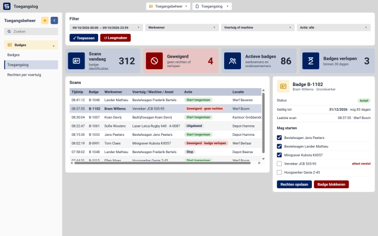Open Badges menu item in sidebar

(x=31, y=55)
